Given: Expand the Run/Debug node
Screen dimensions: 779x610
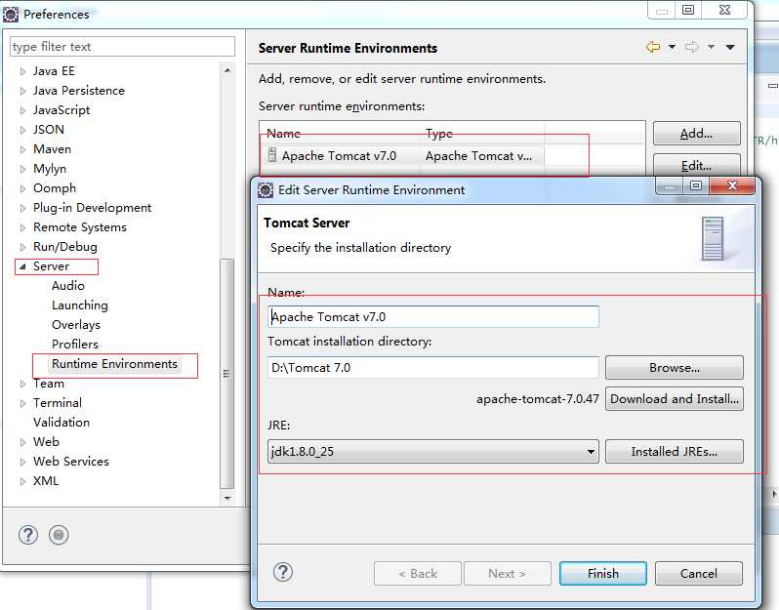Looking at the screenshot, I should click(x=22, y=247).
